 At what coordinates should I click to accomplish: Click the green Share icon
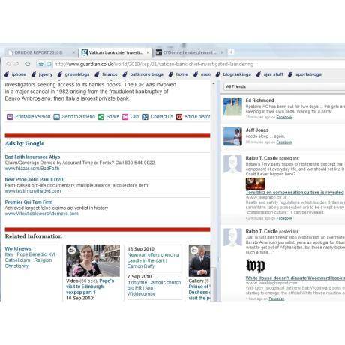pyautogui.click(x=101, y=117)
